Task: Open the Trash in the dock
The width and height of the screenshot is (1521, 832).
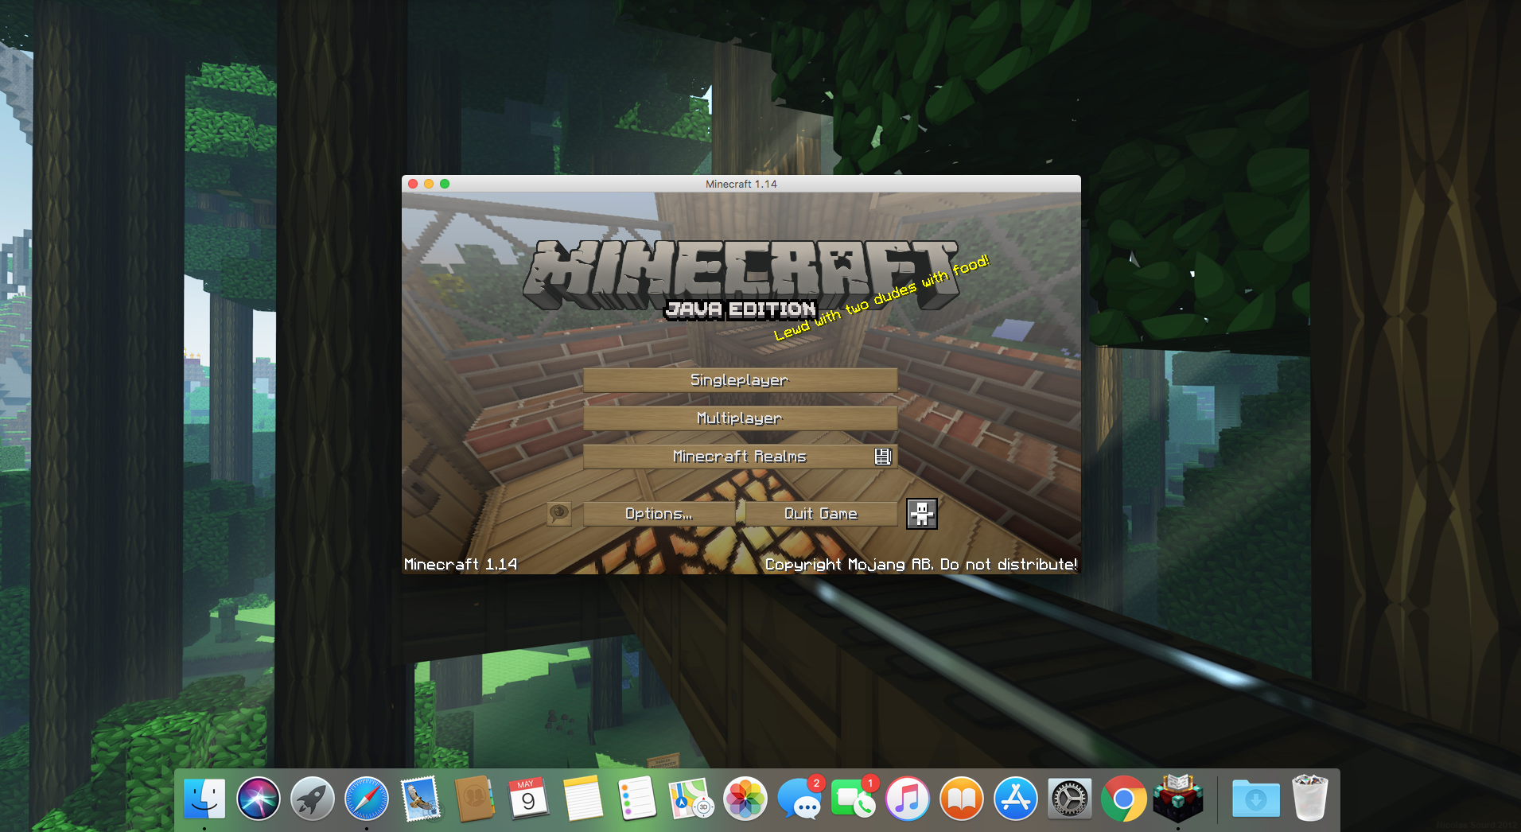Action: pyautogui.click(x=1310, y=799)
